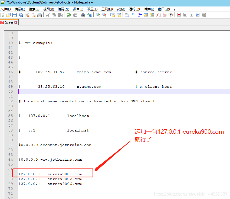Click the 'rhino.acme.com' text
The image size is (230, 199).
(94, 72)
